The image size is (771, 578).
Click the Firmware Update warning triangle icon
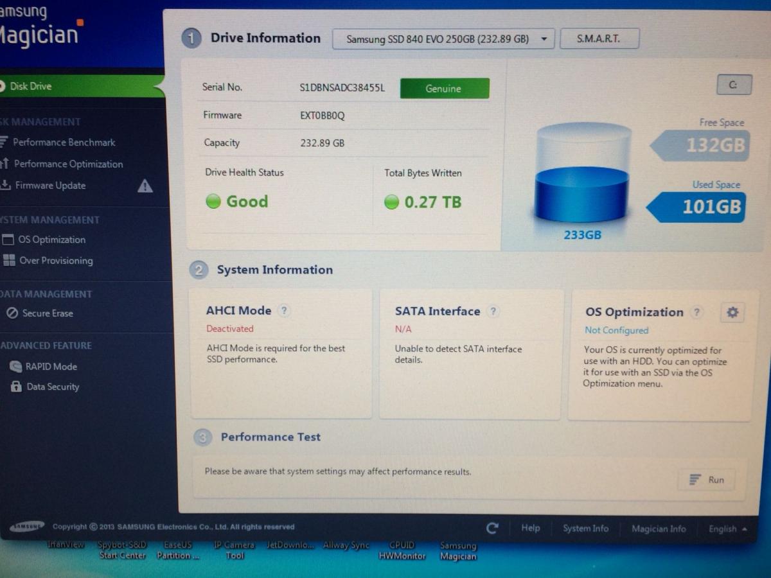(145, 186)
